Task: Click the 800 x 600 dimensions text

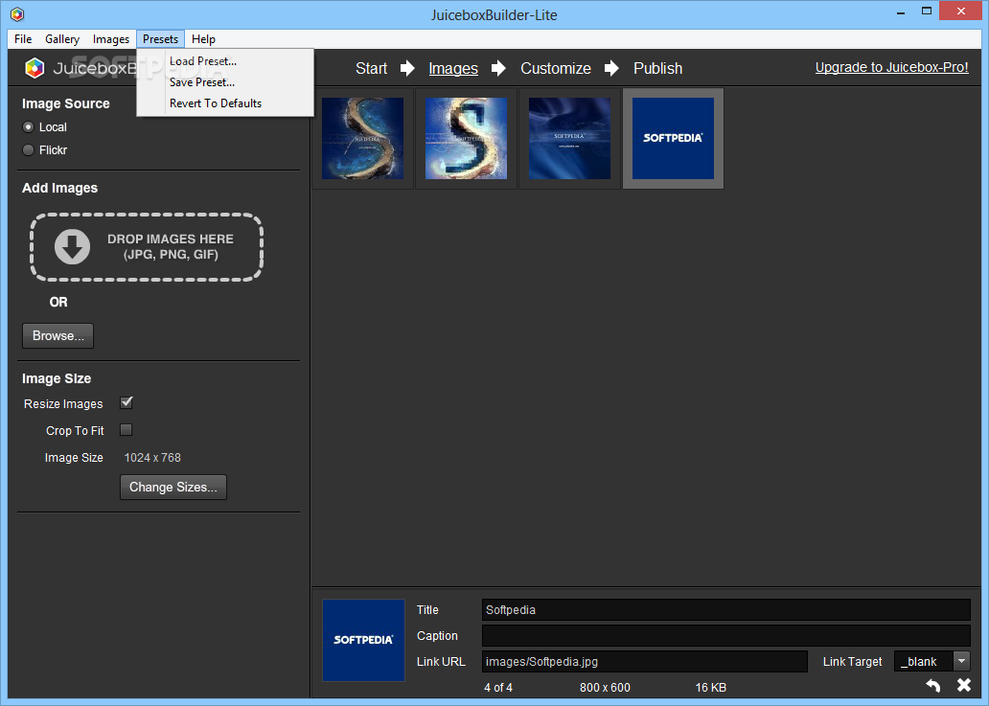Action: [605, 688]
